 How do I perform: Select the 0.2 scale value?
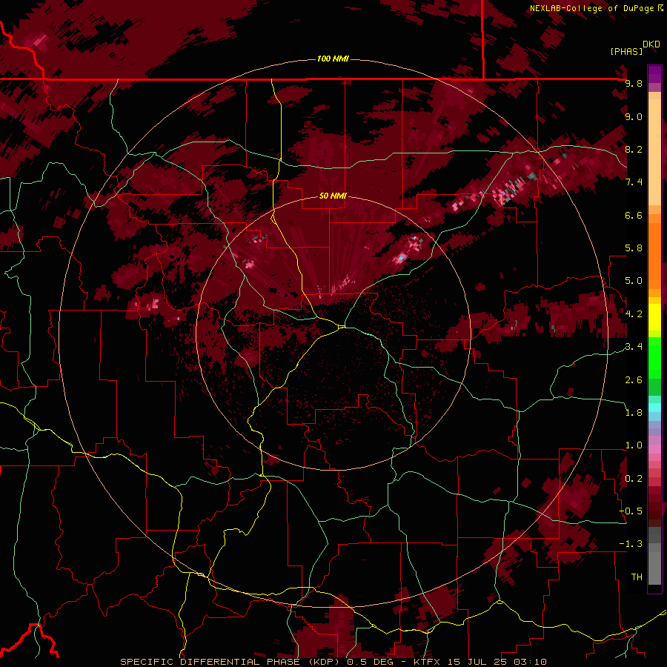[x=634, y=479]
